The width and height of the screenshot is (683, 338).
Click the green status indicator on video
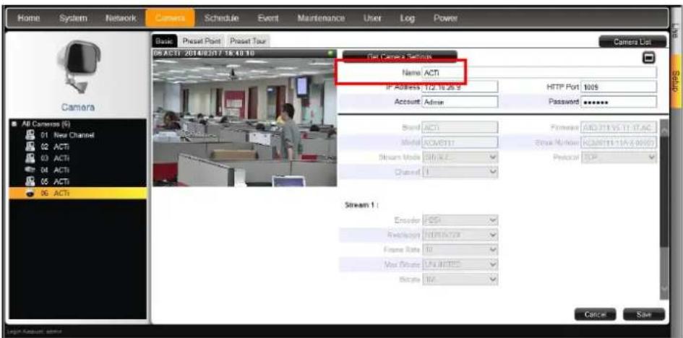click(x=332, y=53)
